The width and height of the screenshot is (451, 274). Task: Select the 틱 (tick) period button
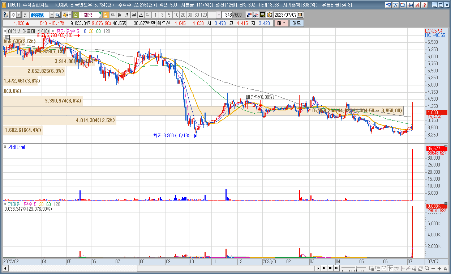147,15
